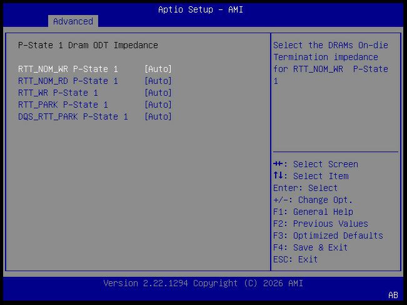Click the Enter: Select hint
The height and width of the screenshot is (305, 407).
306,188
